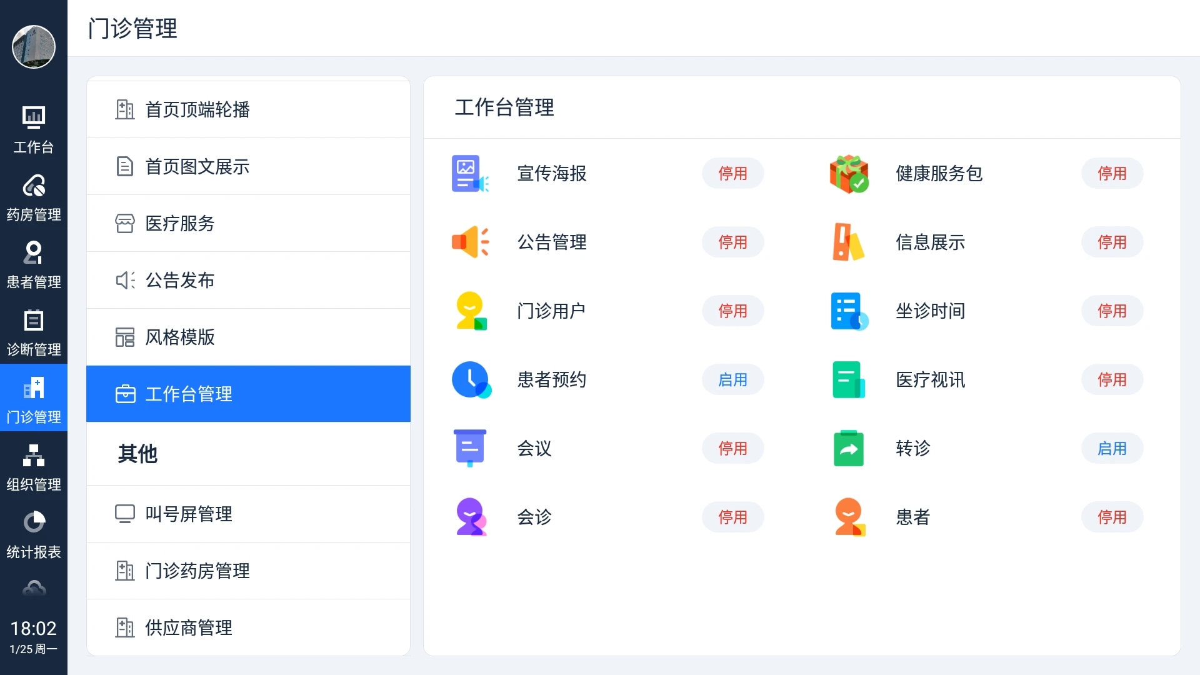
Task: Click the hospital avatar picture
Action: [34, 47]
